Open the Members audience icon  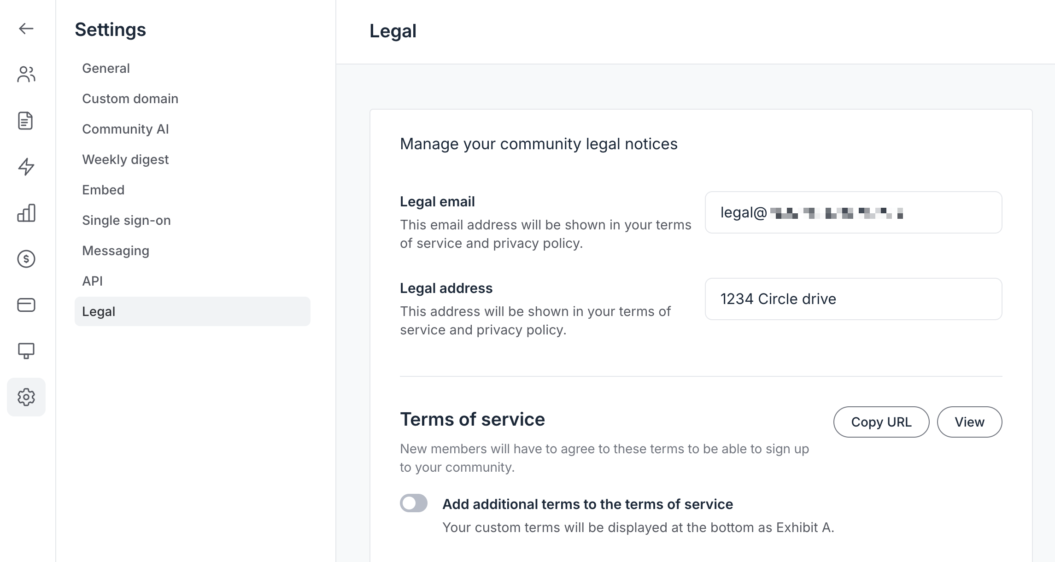pyautogui.click(x=26, y=74)
